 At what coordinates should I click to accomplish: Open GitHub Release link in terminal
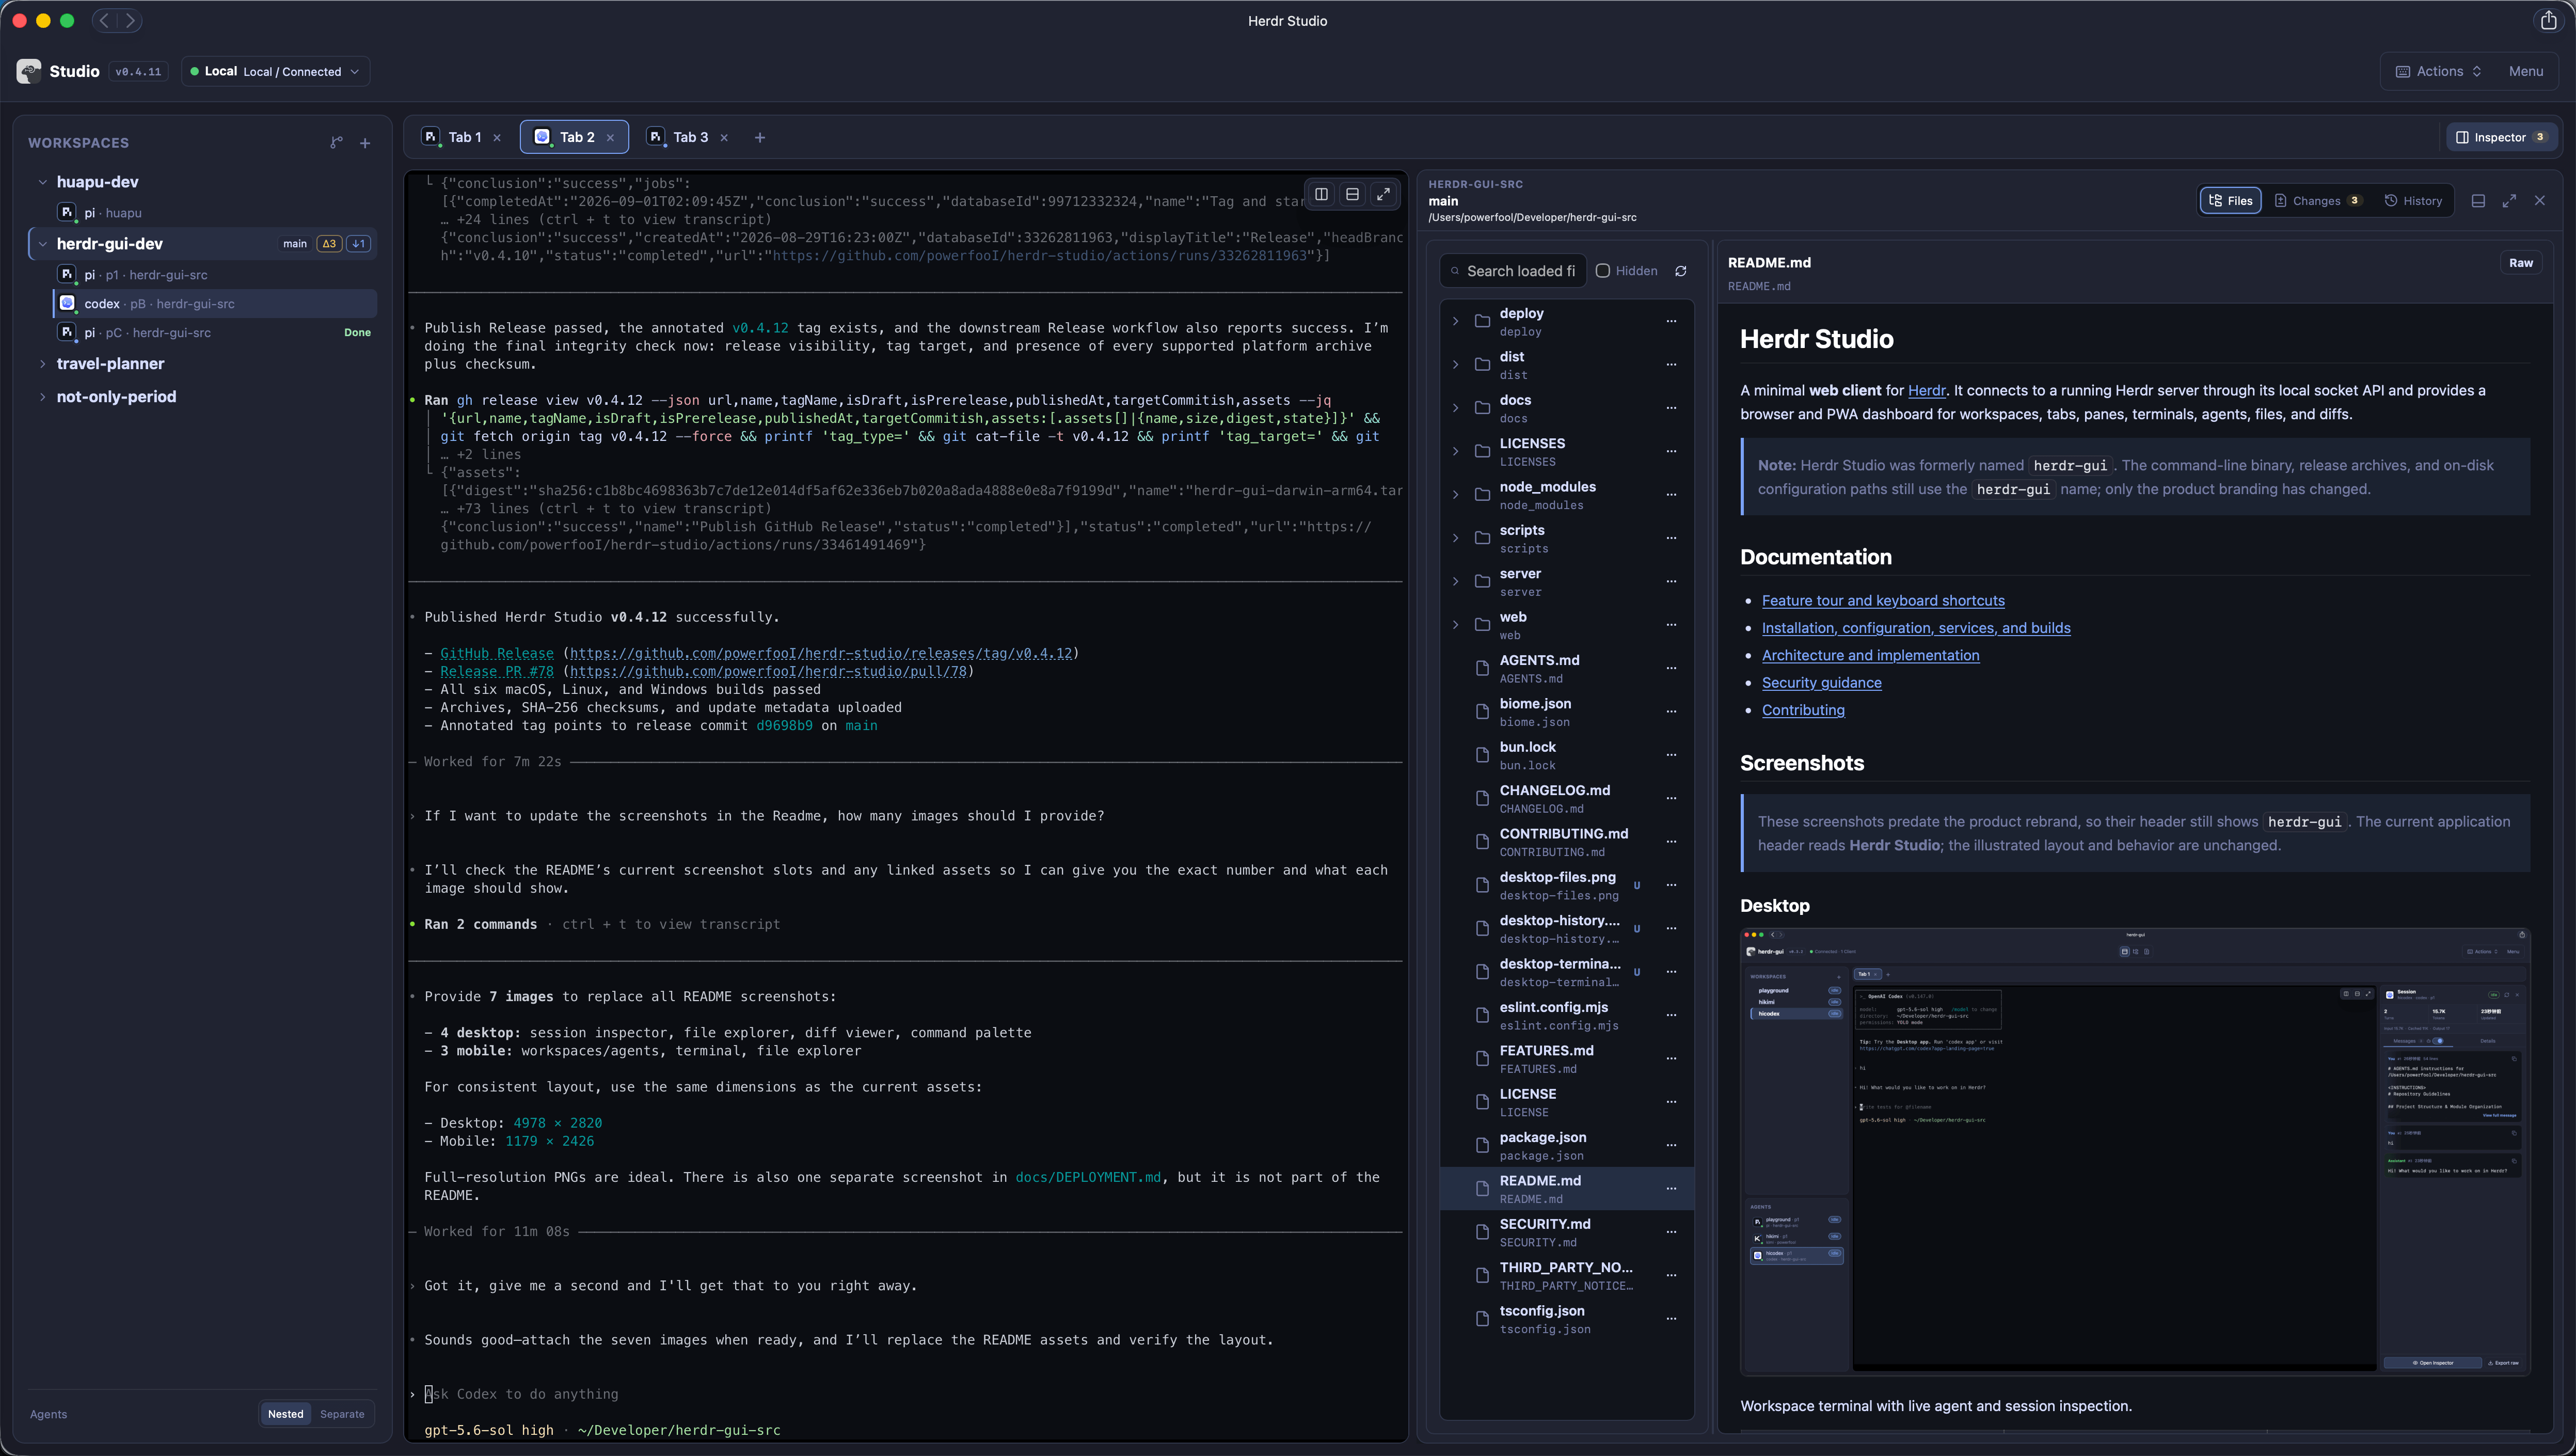pyautogui.click(x=496, y=653)
